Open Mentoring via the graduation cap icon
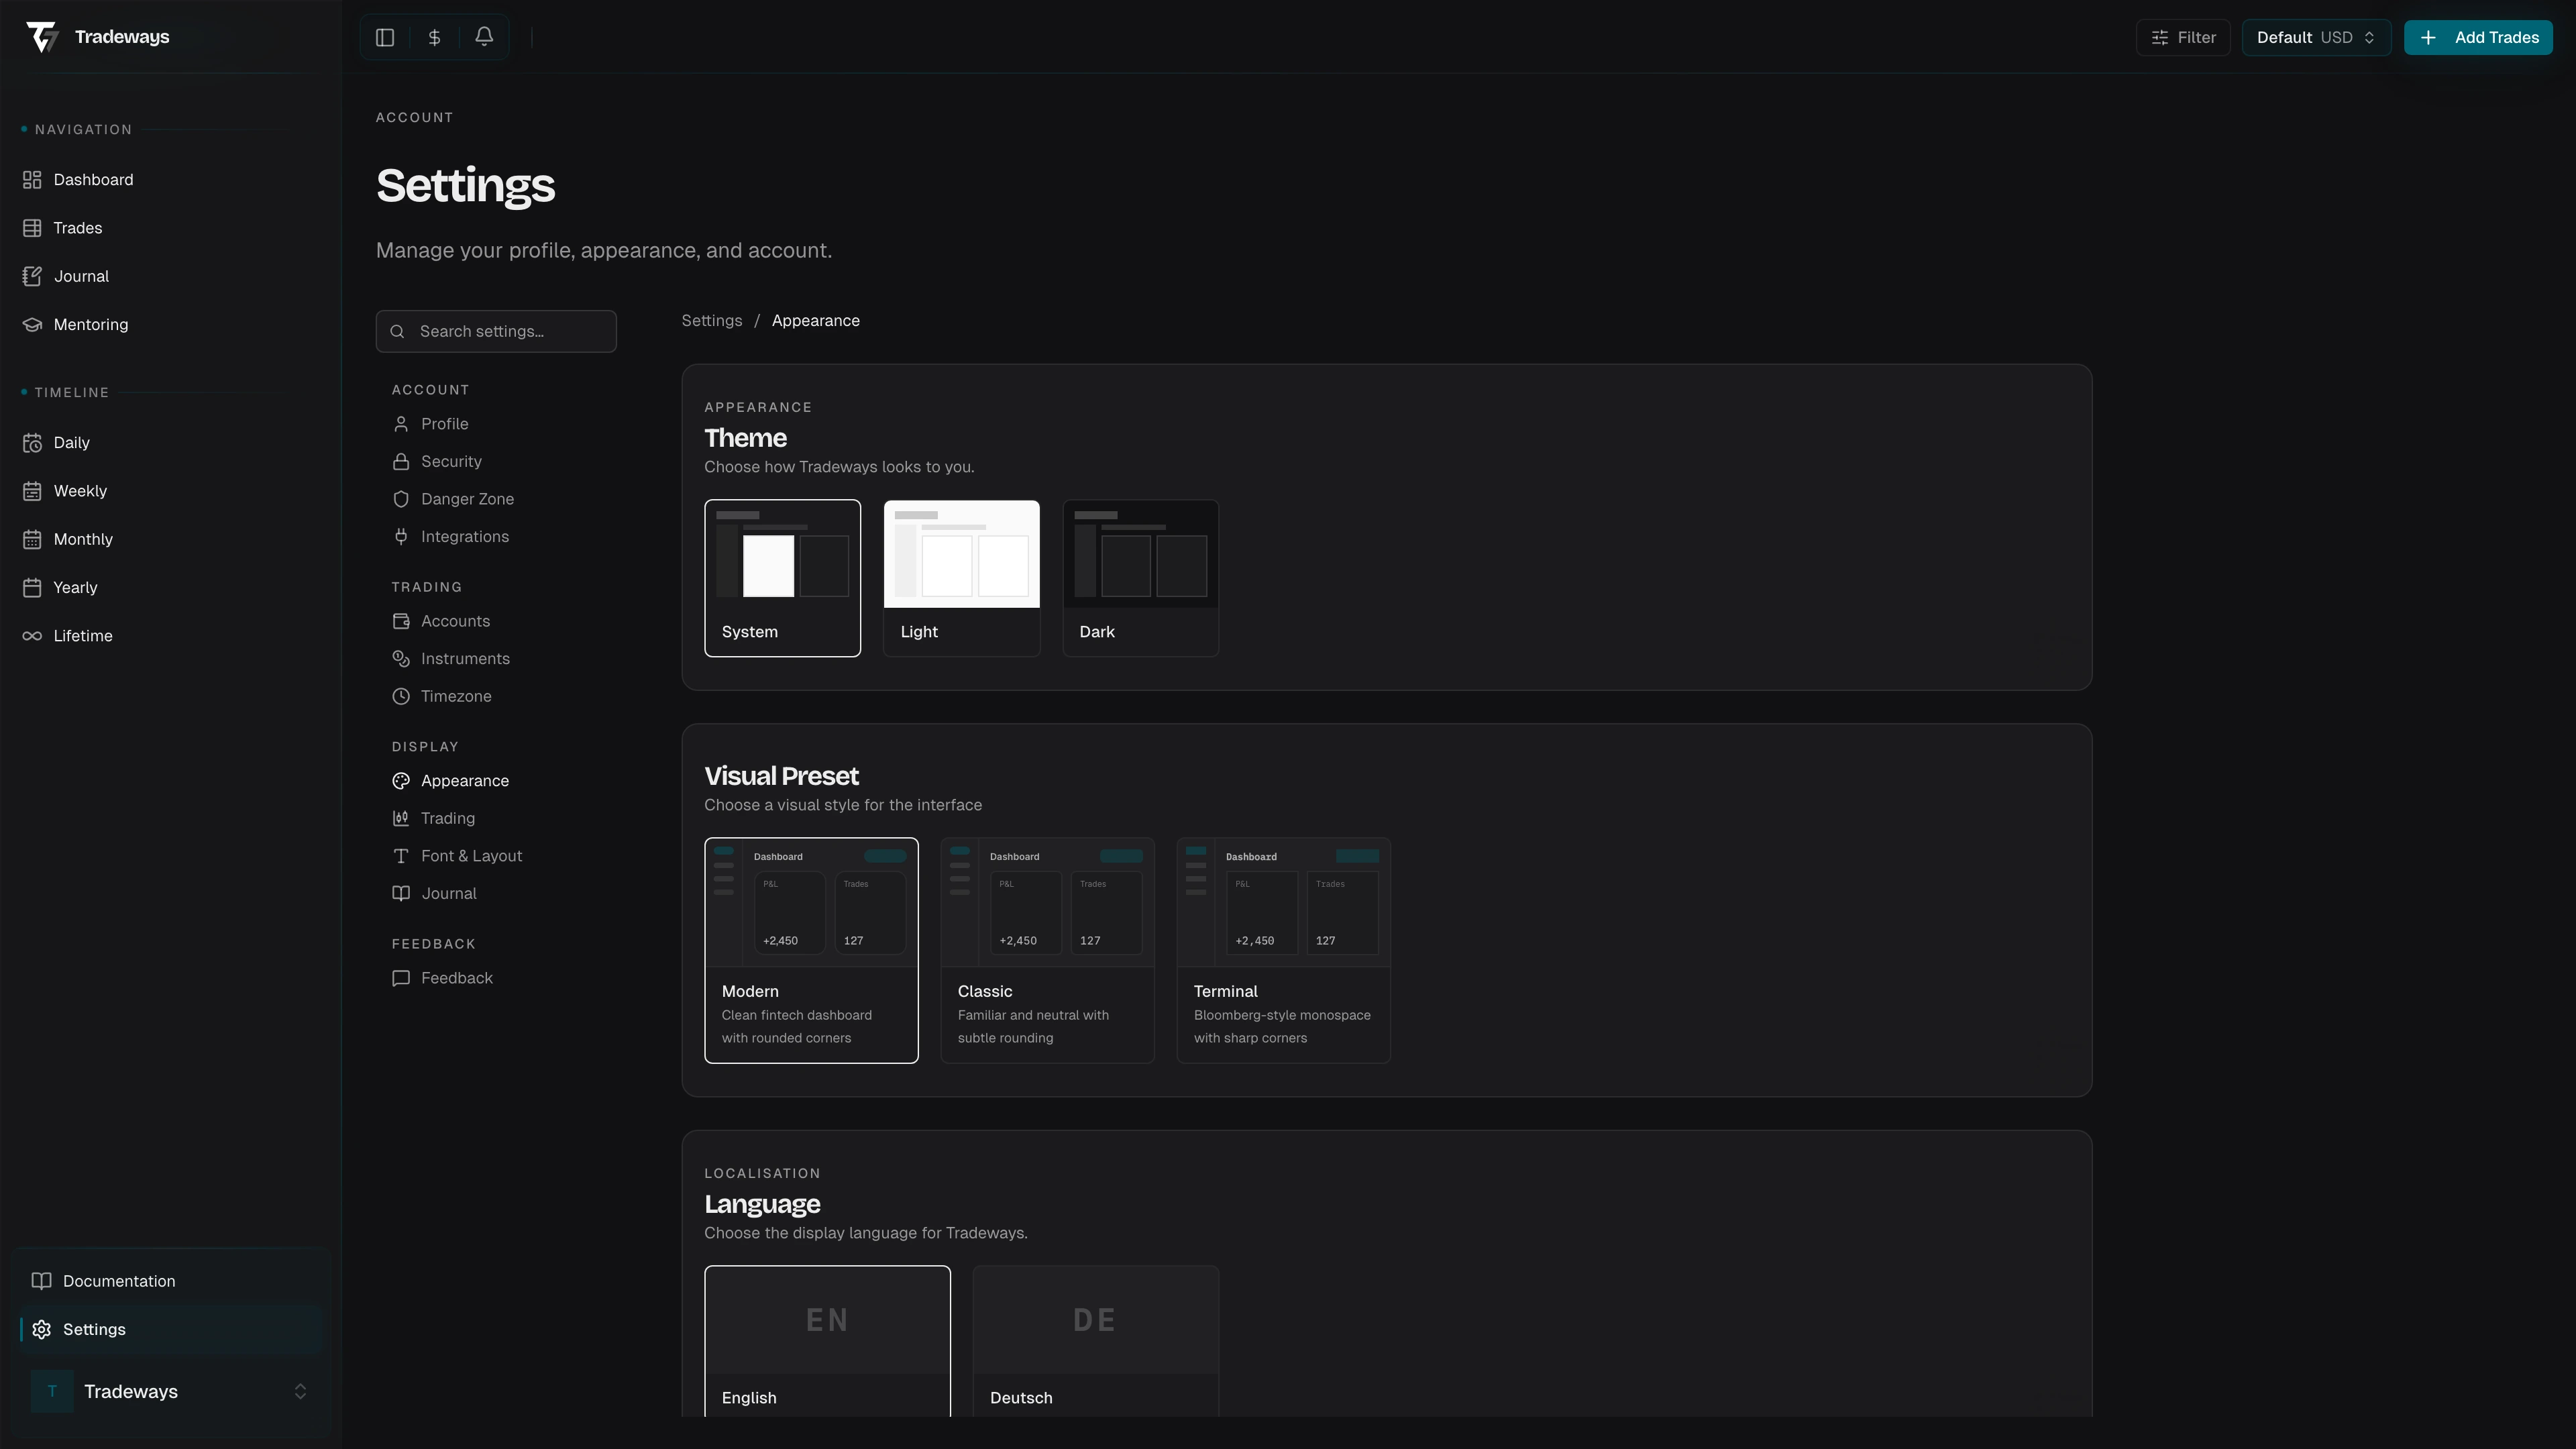The width and height of the screenshot is (2576, 1449). click(x=31, y=324)
